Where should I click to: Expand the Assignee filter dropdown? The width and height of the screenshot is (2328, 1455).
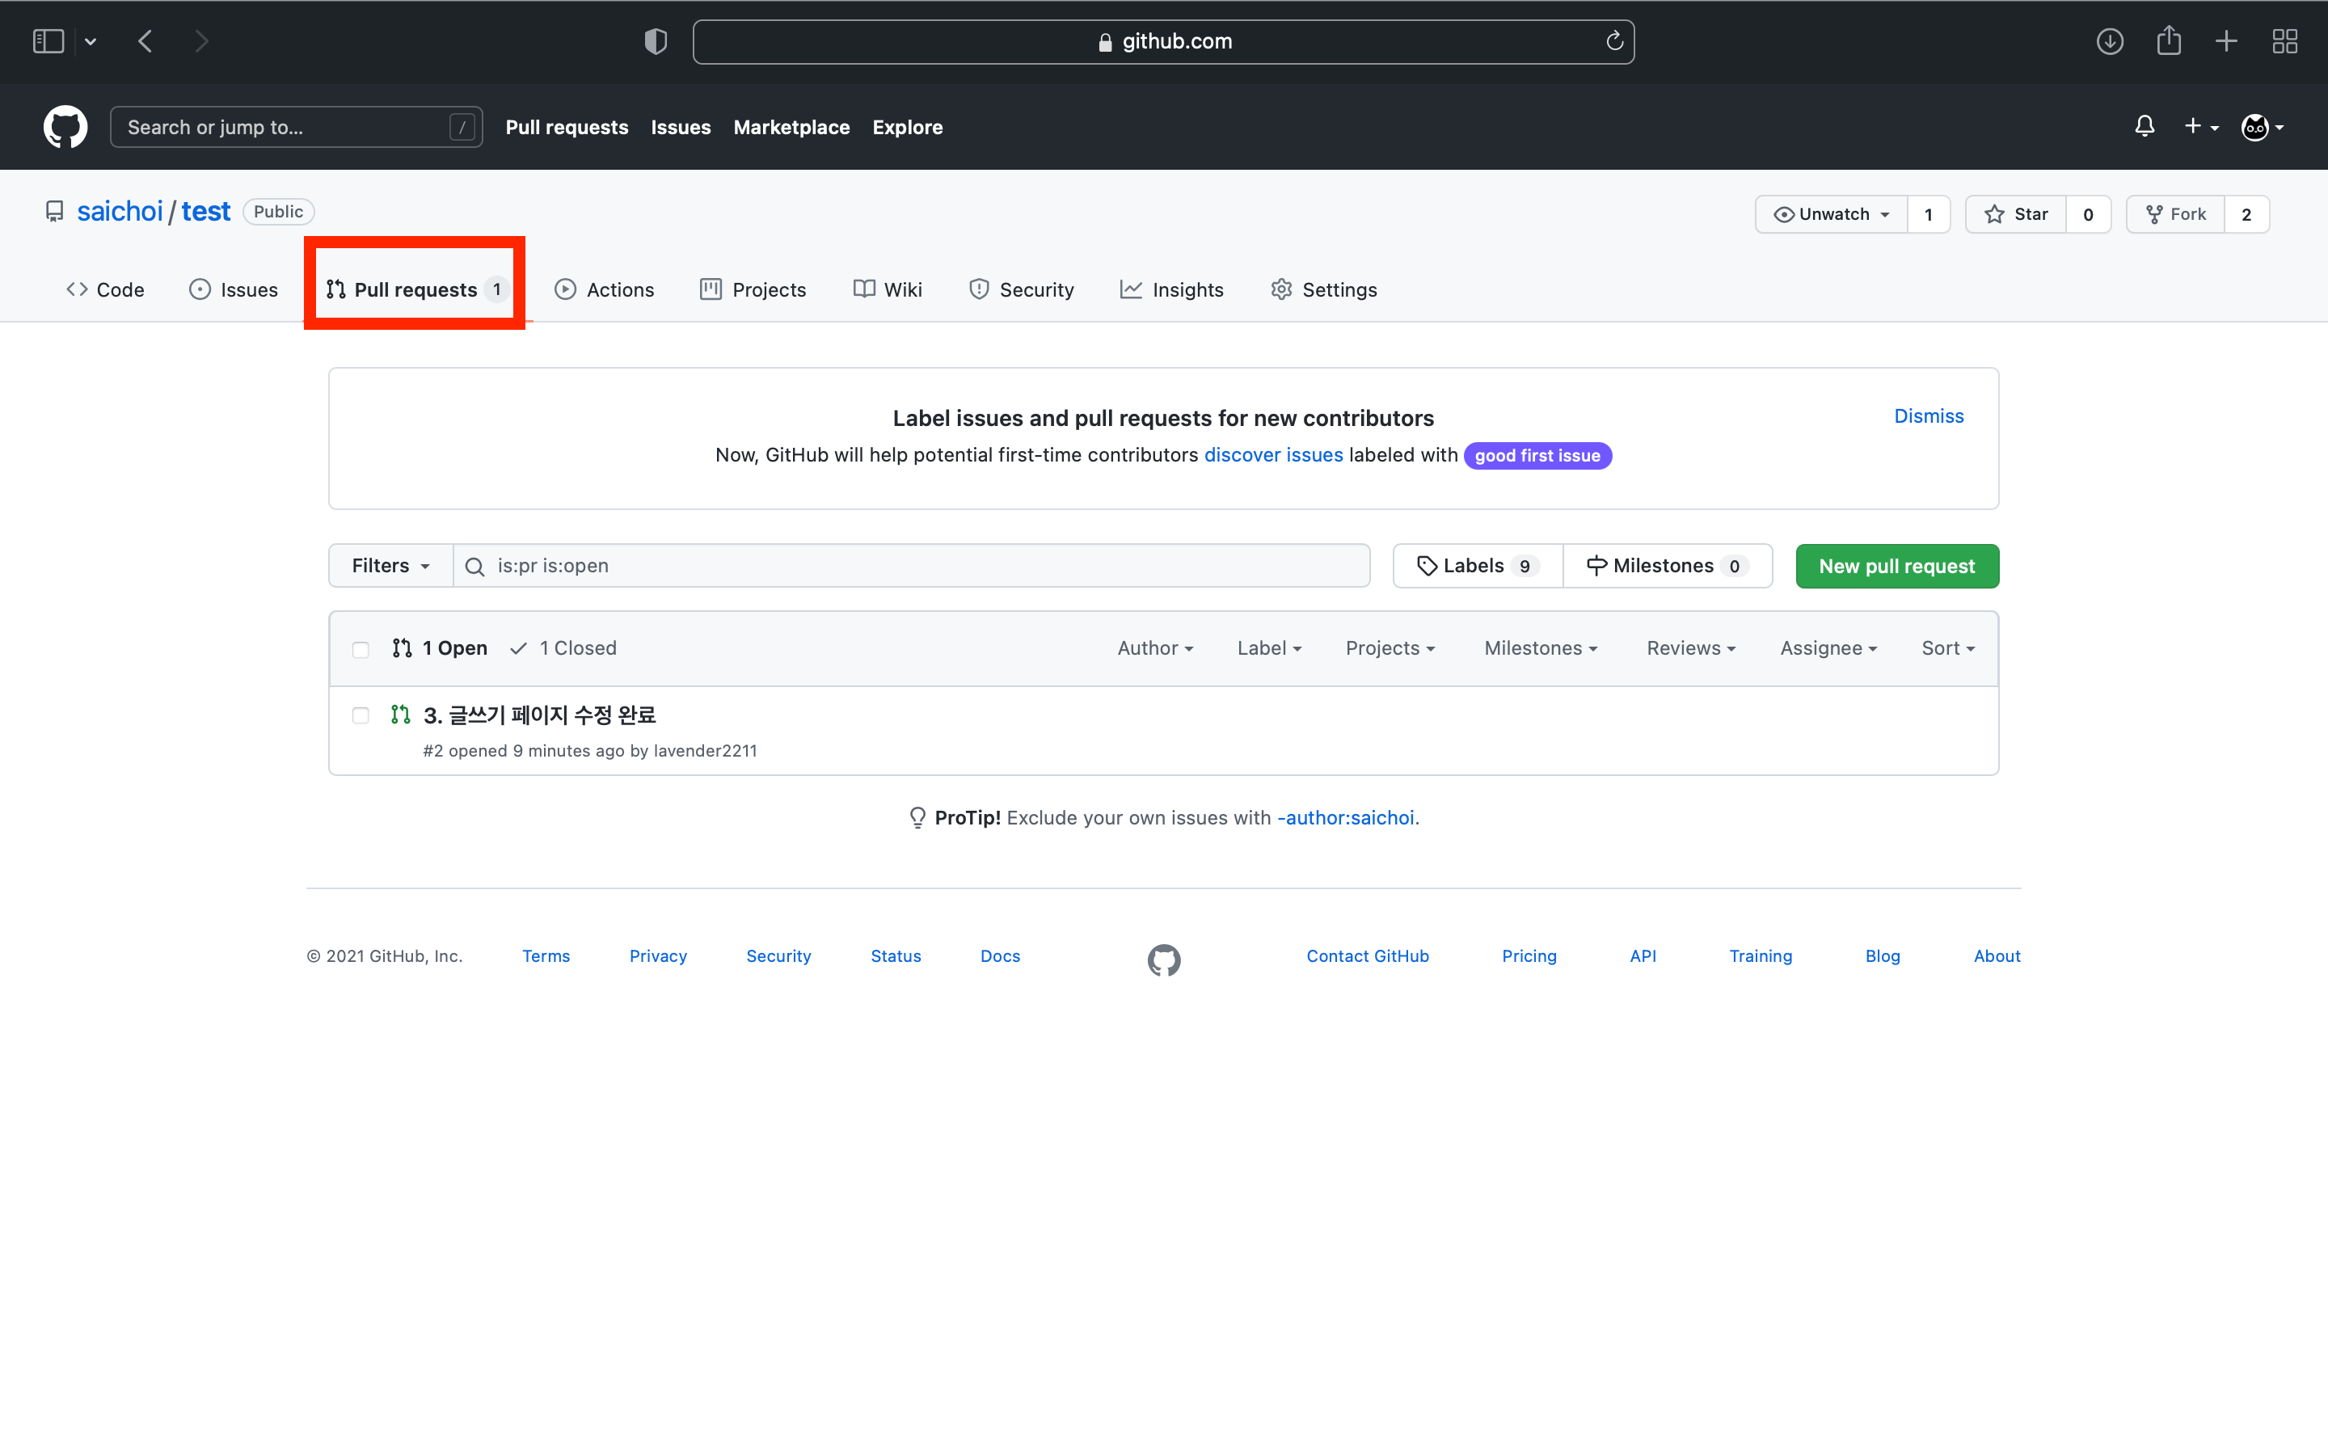(1828, 648)
